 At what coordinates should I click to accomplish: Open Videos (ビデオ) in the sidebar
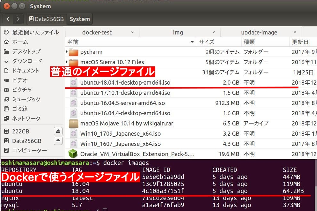point(16,80)
